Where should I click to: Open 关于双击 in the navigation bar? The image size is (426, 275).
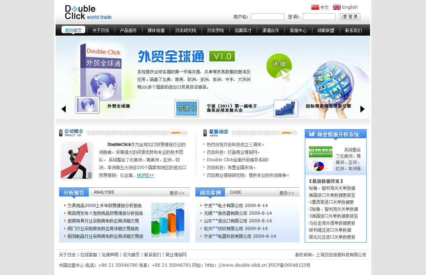click(101, 30)
